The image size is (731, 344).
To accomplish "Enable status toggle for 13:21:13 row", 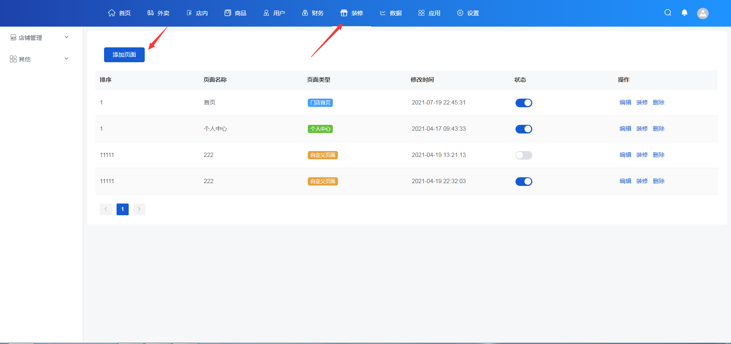I will (524, 155).
